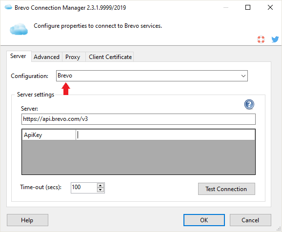Click the Time-out value field showing 100
This screenshot has width=282, height=232.
pos(84,188)
